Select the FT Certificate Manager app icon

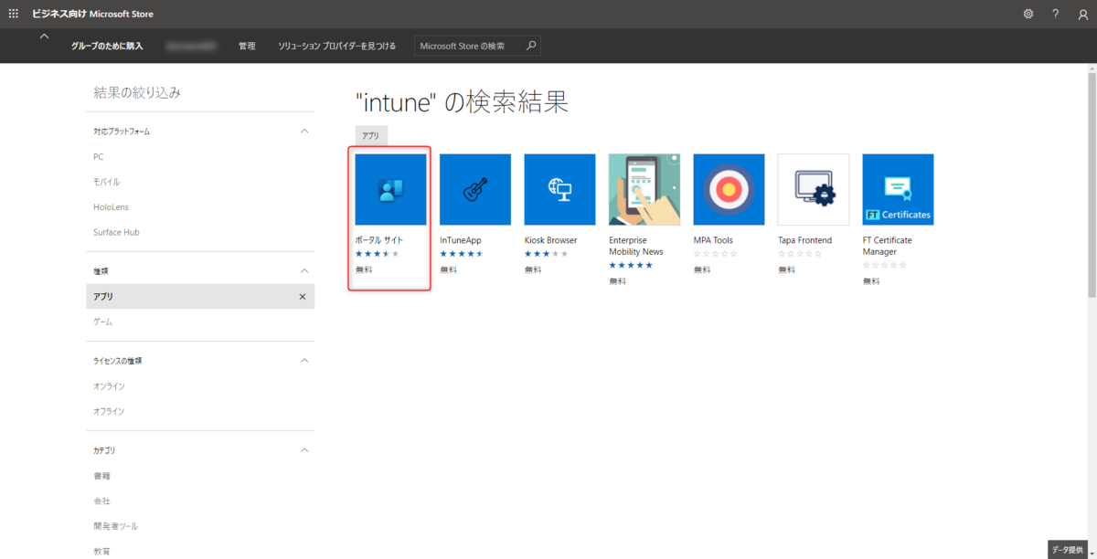coord(898,189)
